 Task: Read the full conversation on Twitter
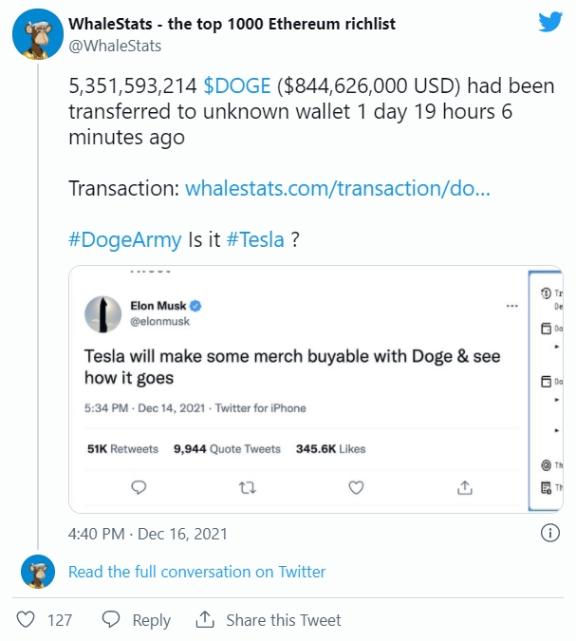pos(196,572)
